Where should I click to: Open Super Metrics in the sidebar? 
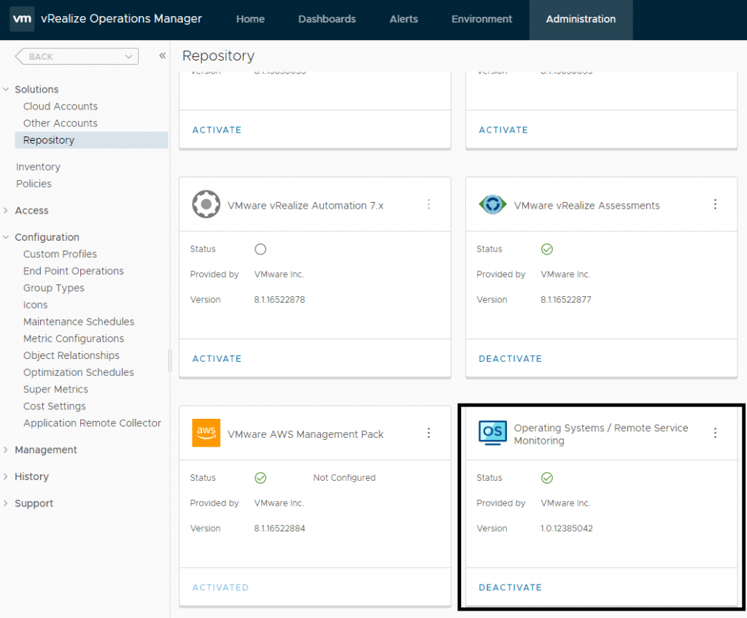55,389
